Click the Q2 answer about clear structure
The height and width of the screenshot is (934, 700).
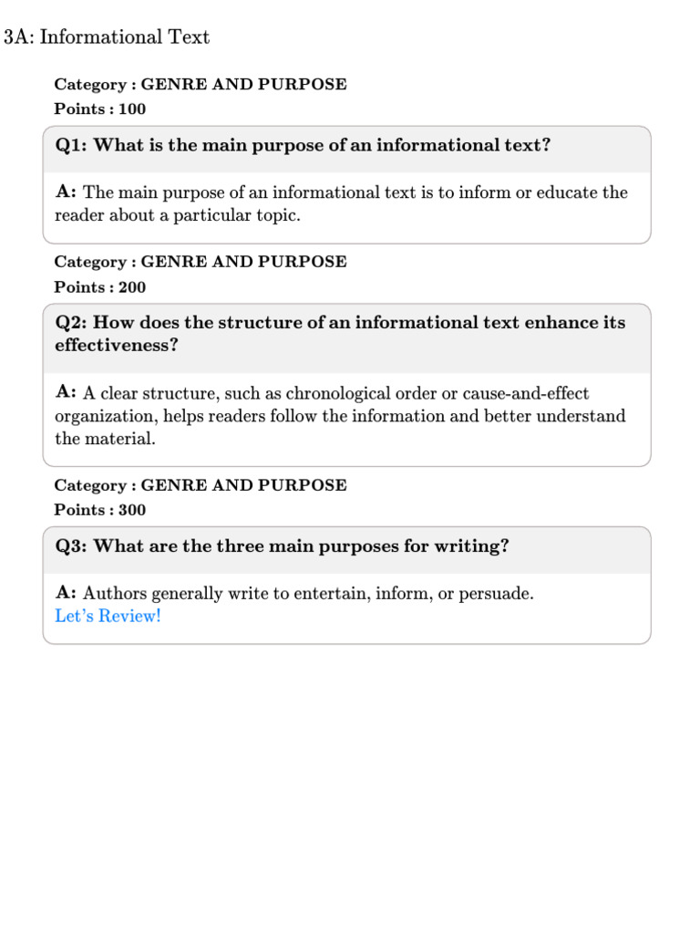[x=340, y=416]
